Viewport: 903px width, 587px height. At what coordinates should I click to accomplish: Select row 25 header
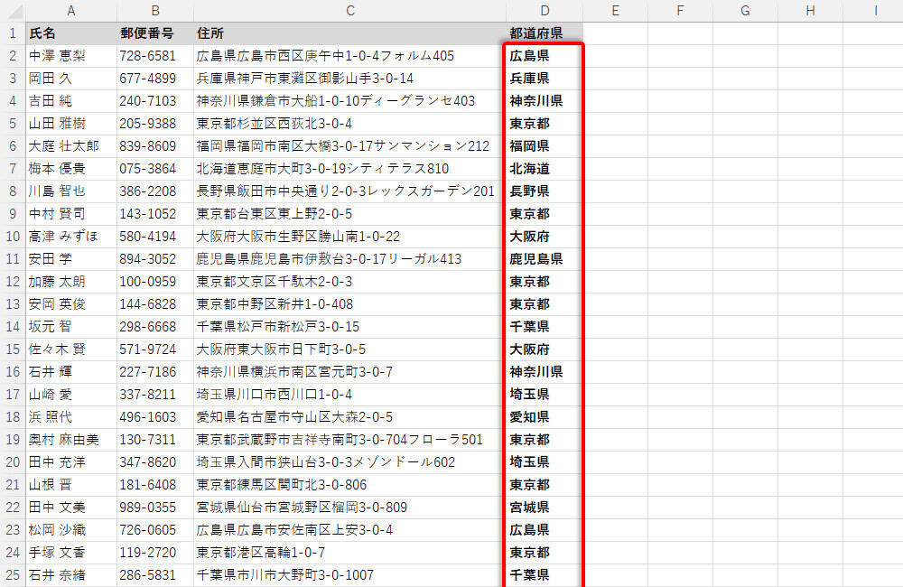coord(13,575)
